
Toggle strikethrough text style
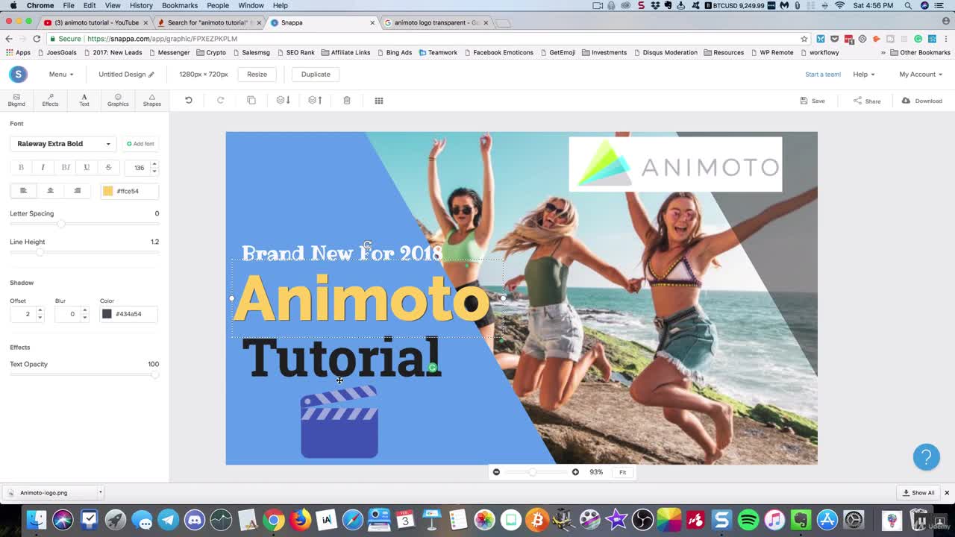[x=108, y=168]
